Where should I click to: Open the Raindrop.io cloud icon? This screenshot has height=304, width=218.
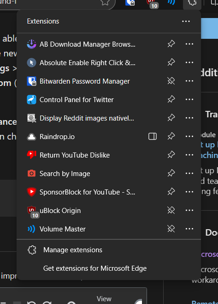(31, 137)
